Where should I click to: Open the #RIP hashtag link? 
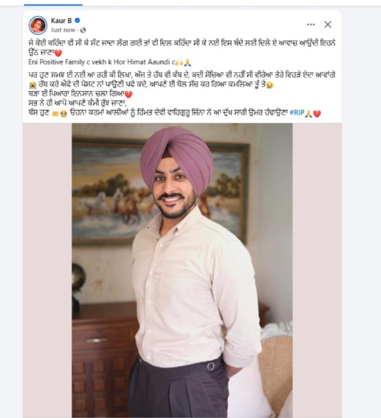[297, 113]
